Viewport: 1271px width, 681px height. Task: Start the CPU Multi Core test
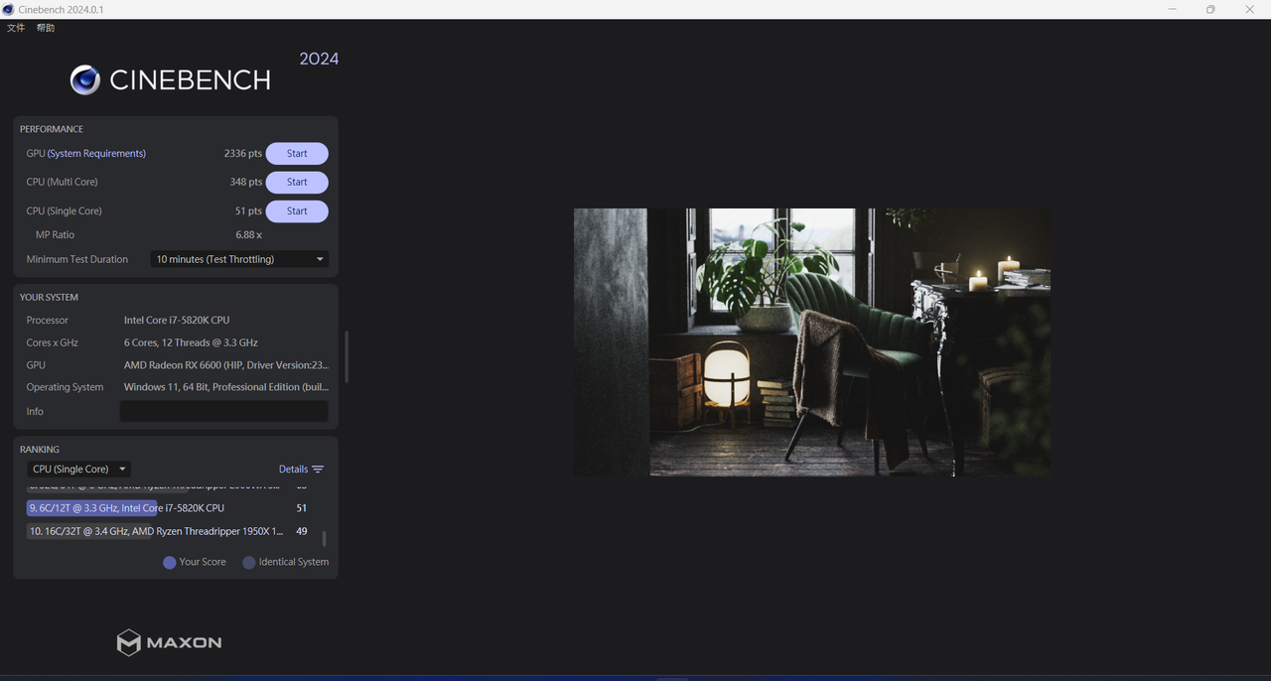(x=297, y=183)
